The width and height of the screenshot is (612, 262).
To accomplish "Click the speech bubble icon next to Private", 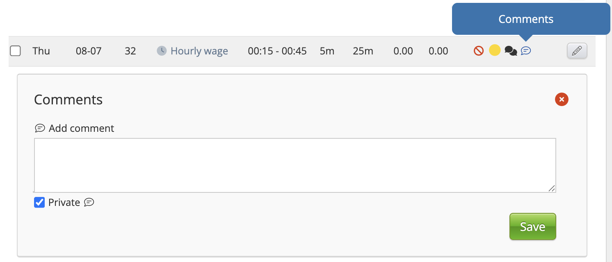I will (89, 202).
